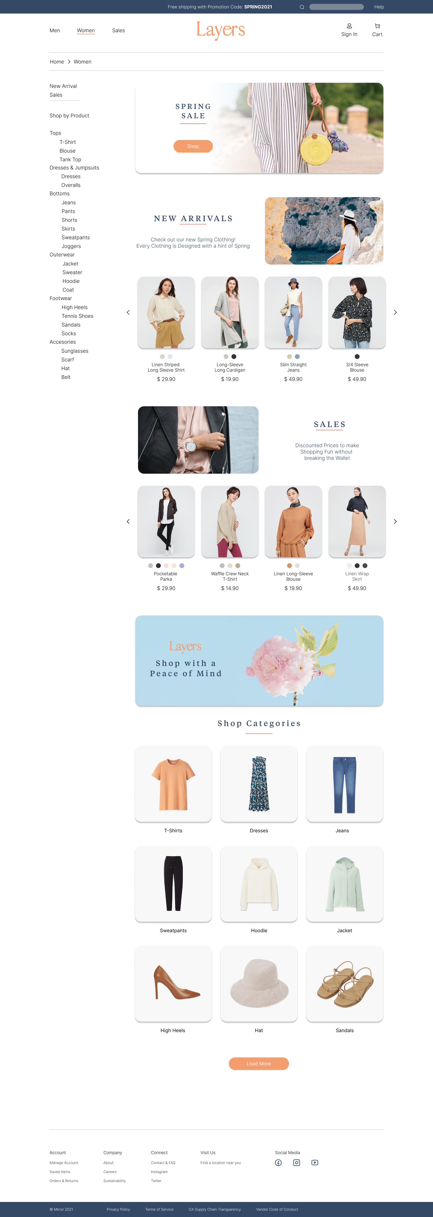Open the Sandals category thumbnail
This screenshot has height=1217, width=433.
[x=345, y=983]
